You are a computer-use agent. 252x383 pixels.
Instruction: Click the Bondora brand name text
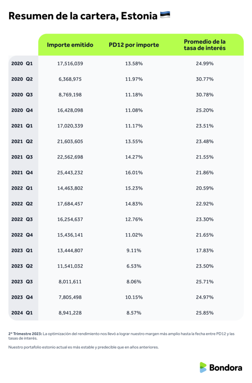click(x=225, y=368)
